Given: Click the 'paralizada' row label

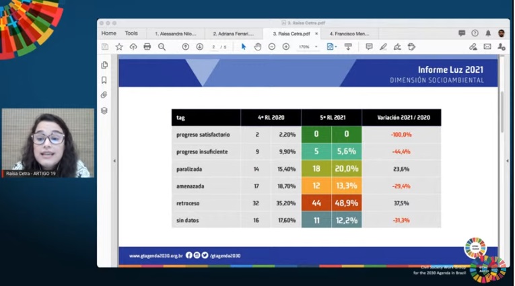Looking at the screenshot, I should tap(189, 169).
